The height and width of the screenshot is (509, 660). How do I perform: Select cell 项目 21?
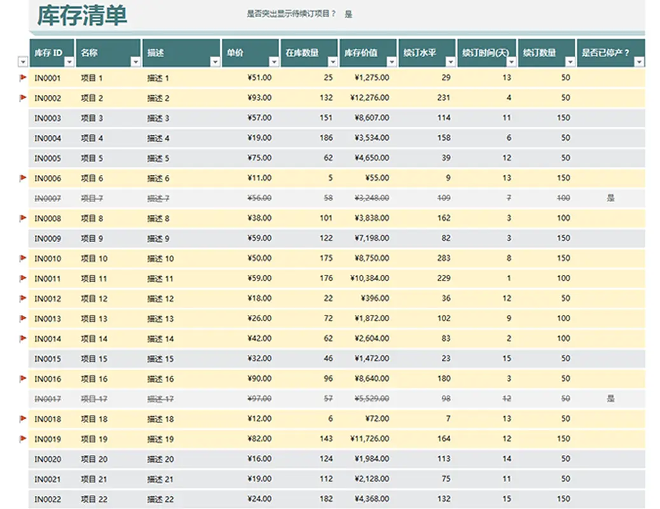[94, 478]
